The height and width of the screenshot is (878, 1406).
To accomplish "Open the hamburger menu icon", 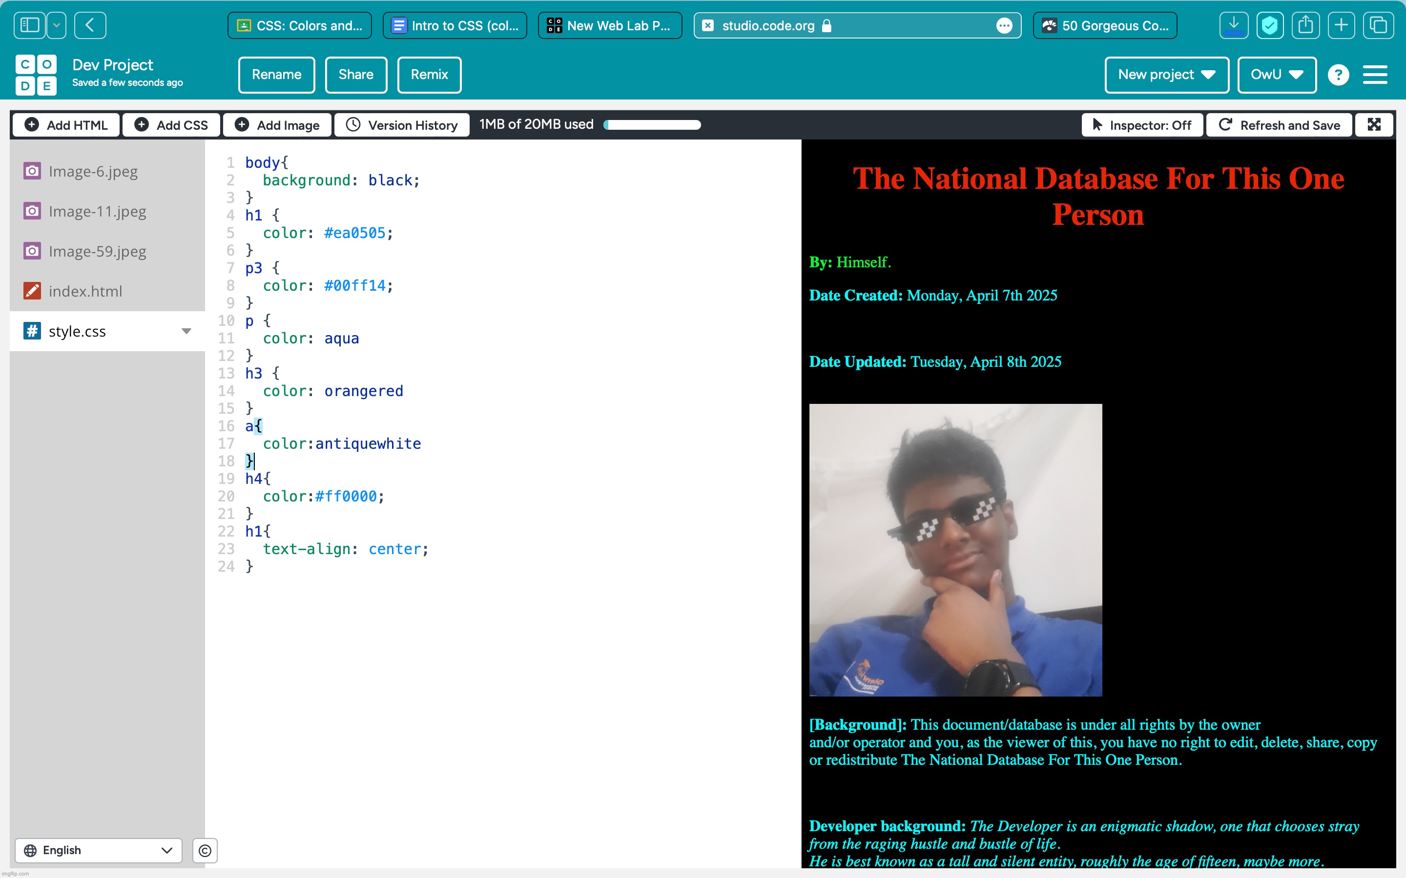I will point(1375,75).
